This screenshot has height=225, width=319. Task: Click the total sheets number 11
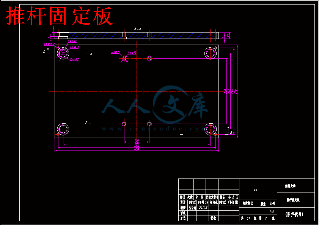click(248, 219)
